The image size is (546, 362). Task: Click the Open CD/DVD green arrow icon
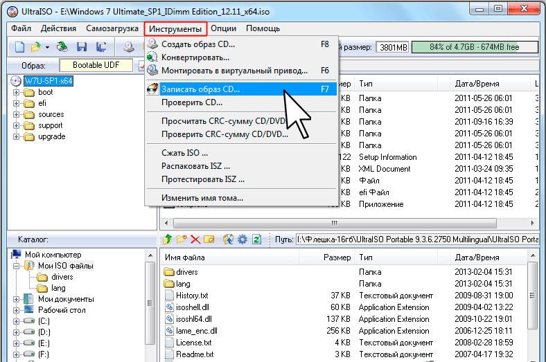click(62, 47)
